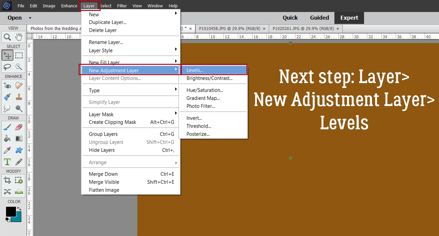This screenshot has width=439, height=236.
Task: Select the Rectangular Marquee tool
Action: [x=19, y=55]
